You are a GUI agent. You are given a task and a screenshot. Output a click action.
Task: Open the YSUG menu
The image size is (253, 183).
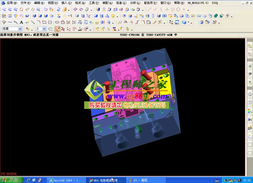tap(215, 3)
